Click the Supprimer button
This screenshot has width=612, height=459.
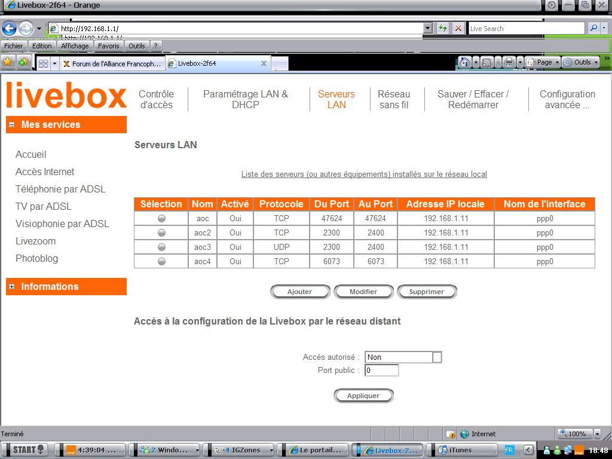pyautogui.click(x=427, y=292)
